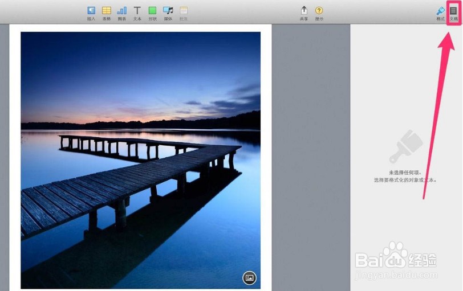Toggle the yellow 提示 (Tips) button

319,14
